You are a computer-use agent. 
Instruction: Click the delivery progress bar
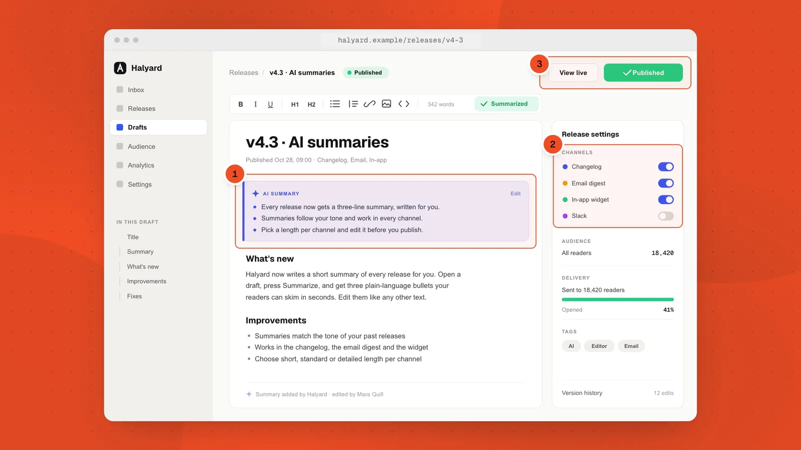618,299
